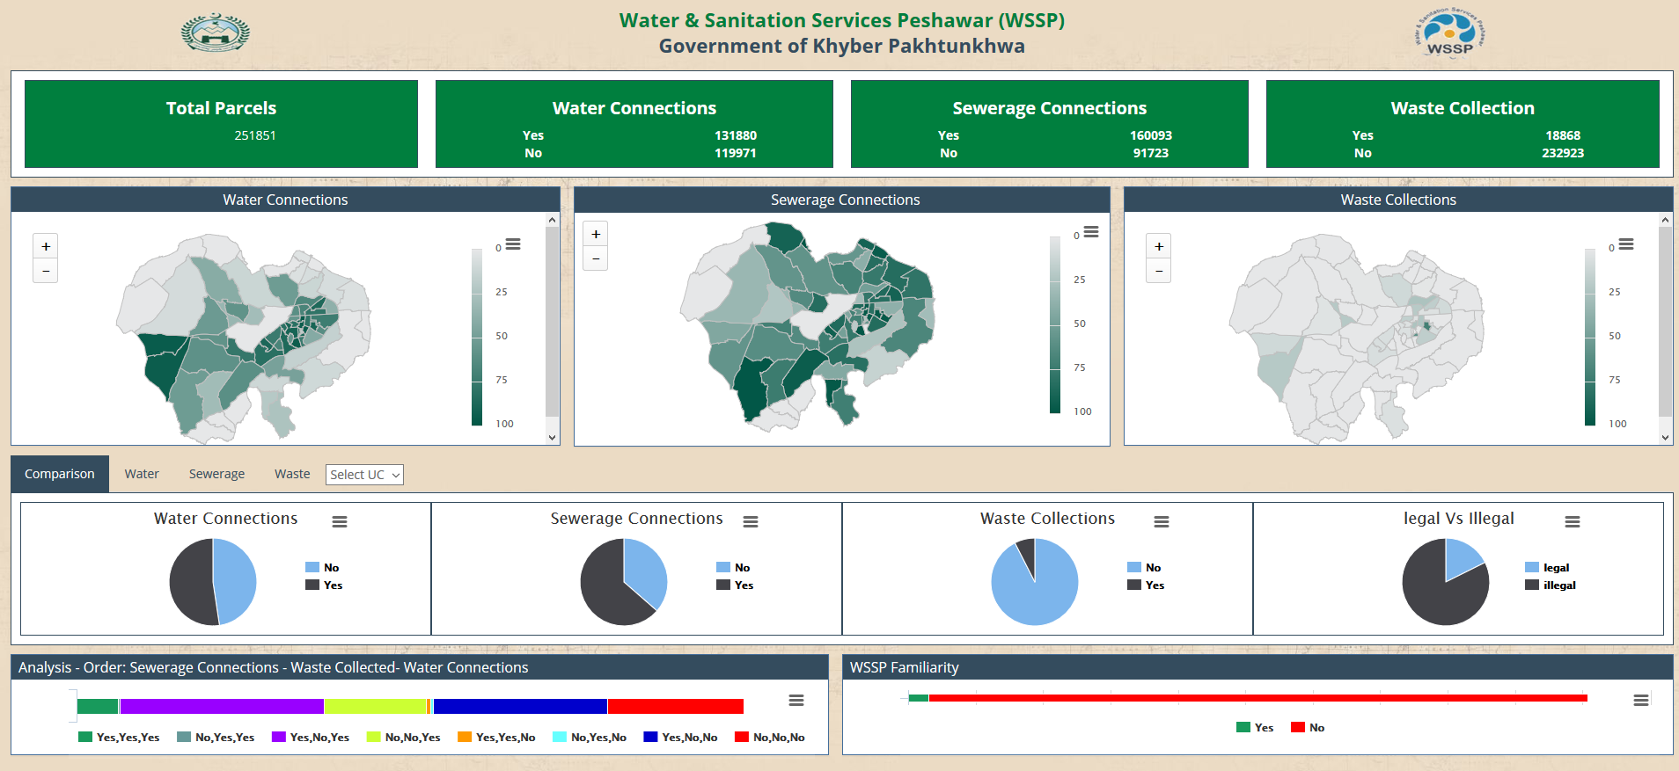
Task: Click the Total Parcels summary card
Action: click(x=221, y=124)
